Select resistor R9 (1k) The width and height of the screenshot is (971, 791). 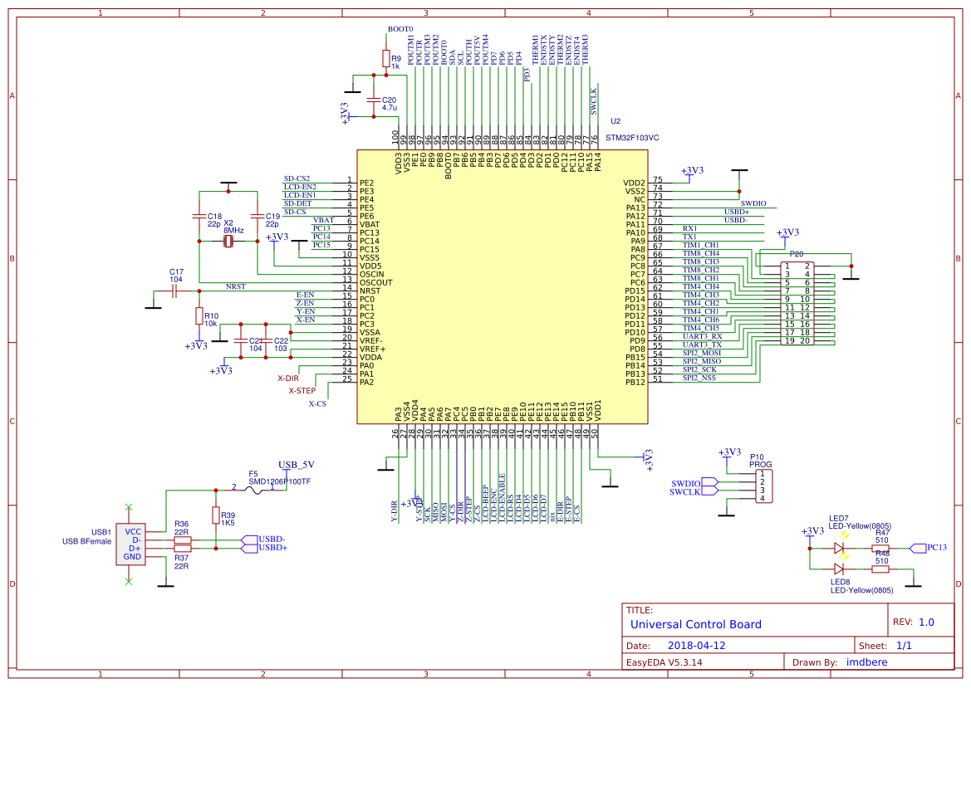pyautogui.click(x=386, y=57)
